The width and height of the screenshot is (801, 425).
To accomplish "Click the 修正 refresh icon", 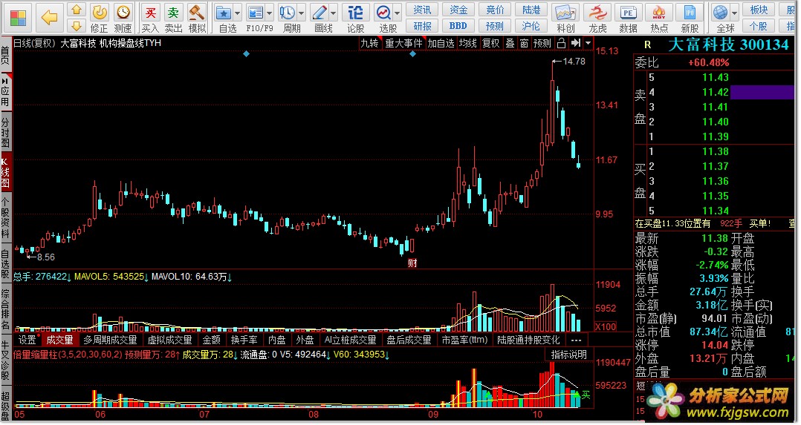I will (100, 13).
